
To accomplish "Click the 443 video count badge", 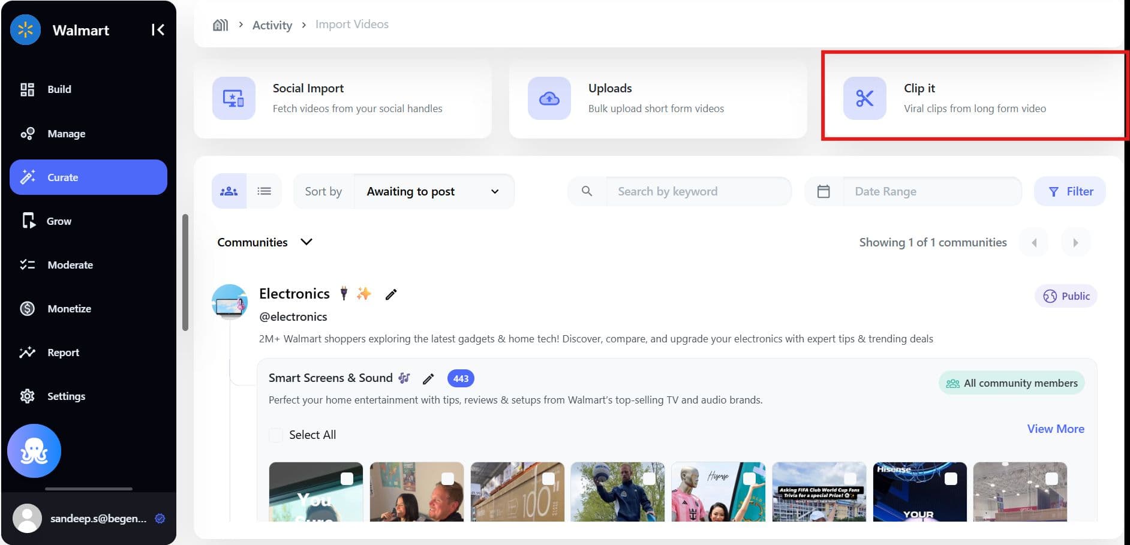I will [461, 378].
